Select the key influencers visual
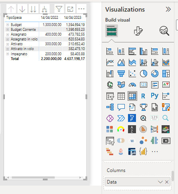Screen dimensions: 178x194 (x=166, y=96)
